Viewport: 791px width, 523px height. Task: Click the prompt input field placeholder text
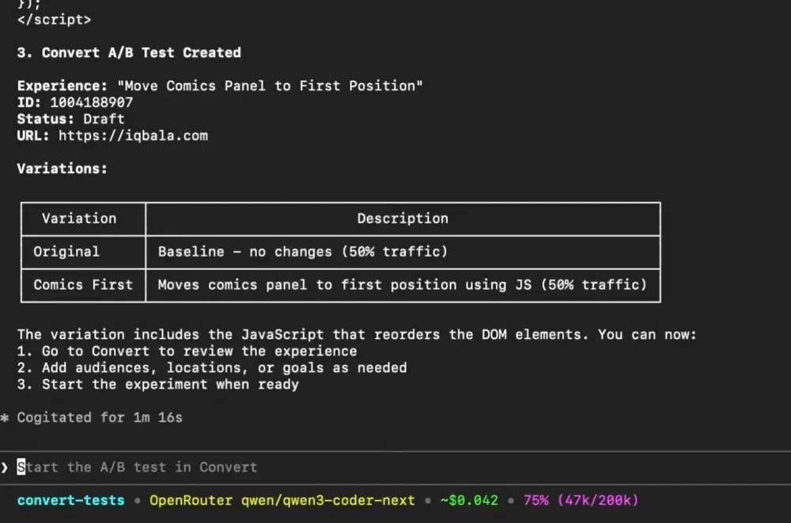point(138,467)
